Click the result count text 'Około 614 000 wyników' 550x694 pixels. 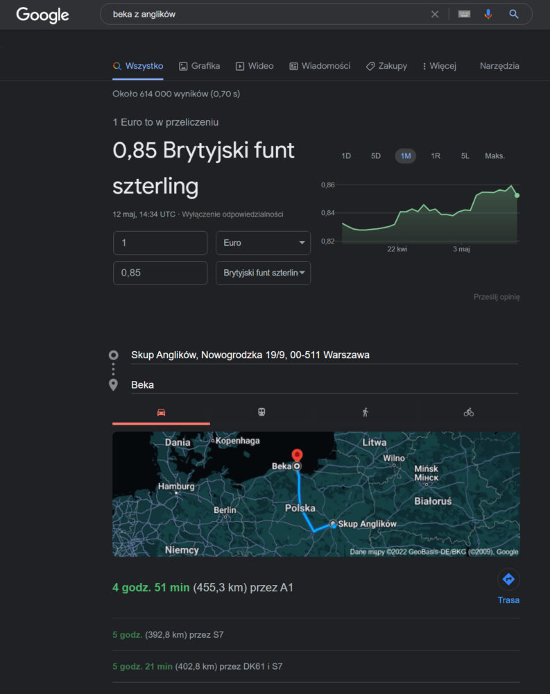tap(160, 94)
